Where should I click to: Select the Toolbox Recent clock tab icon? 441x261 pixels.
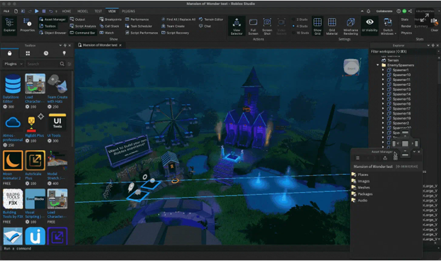[x=46, y=53]
